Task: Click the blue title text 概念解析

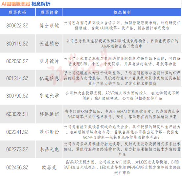Action: pyautogui.click(x=41, y=4)
